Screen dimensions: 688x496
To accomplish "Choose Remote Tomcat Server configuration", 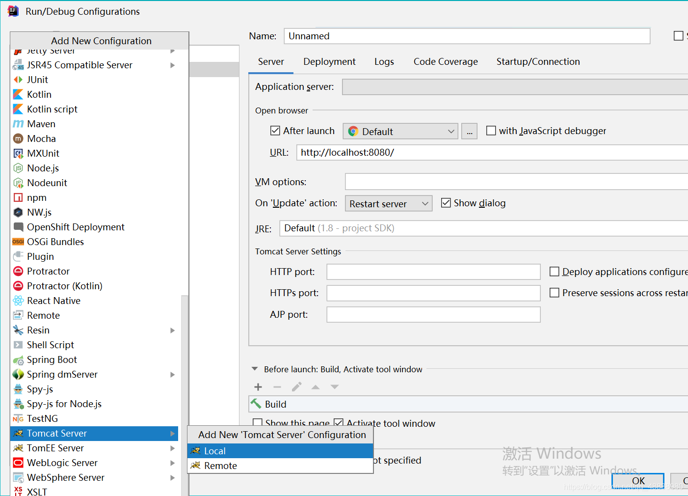I will [280, 466].
